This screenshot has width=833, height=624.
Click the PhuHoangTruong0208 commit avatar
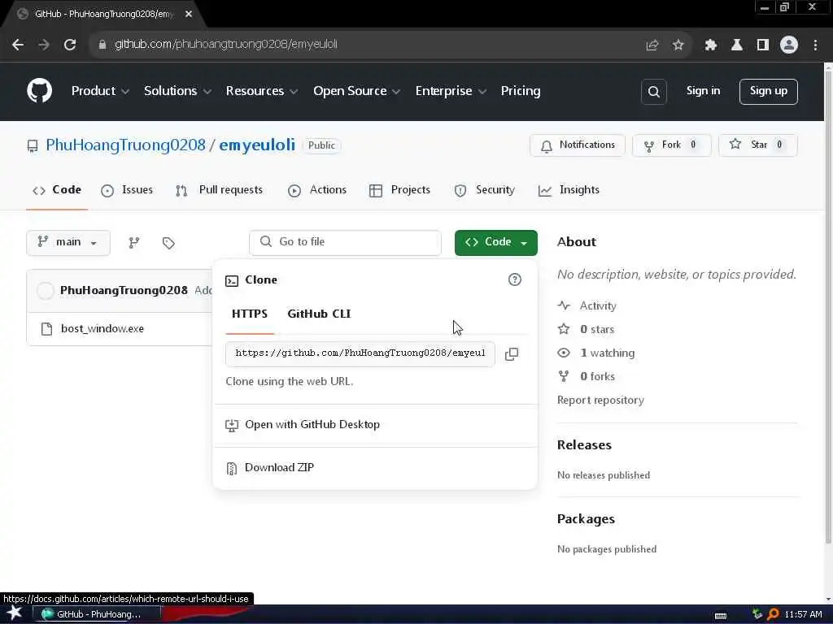(x=46, y=291)
